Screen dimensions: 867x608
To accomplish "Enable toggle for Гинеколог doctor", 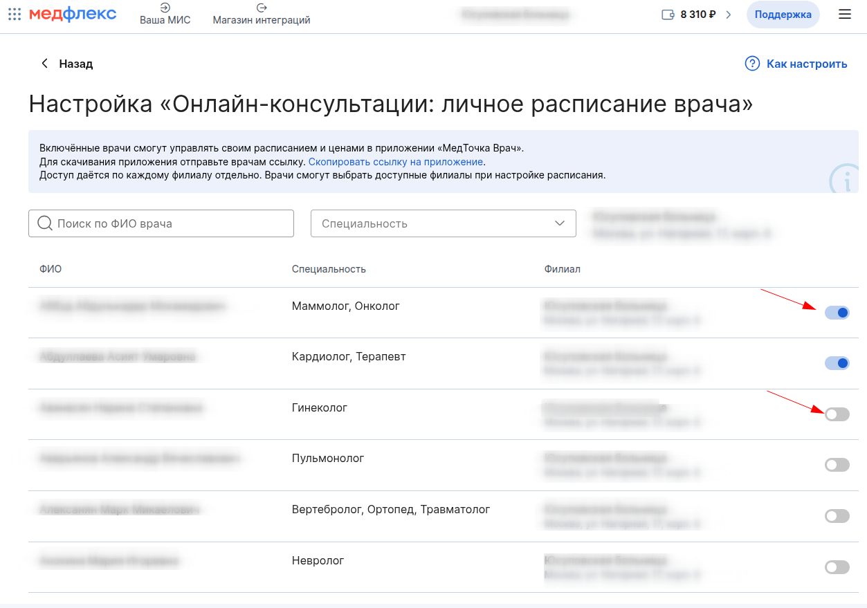I will (837, 414).
